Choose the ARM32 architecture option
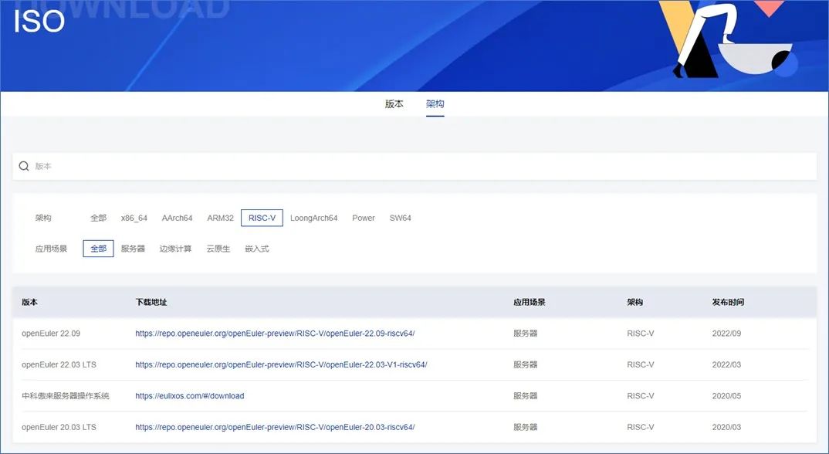Image resolution: width=829 pixels, height=454 pixels. coord(220,218)
